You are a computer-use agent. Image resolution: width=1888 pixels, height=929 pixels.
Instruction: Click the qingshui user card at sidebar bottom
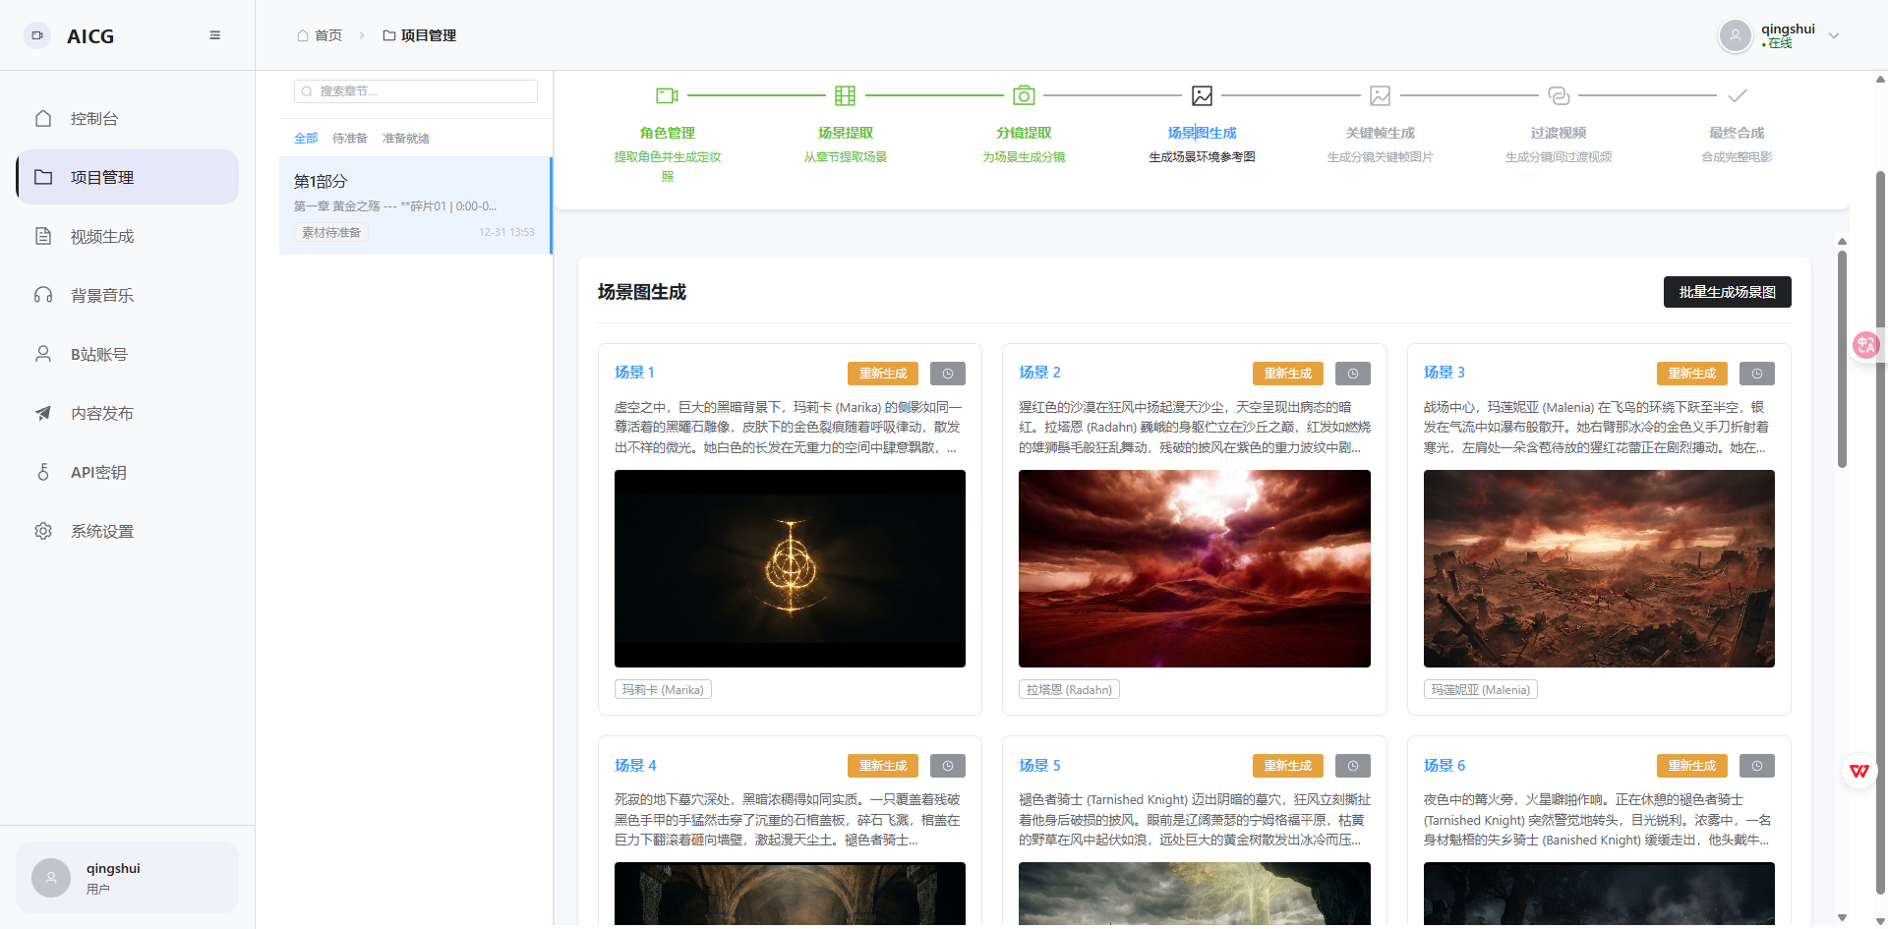click(128, 878)
